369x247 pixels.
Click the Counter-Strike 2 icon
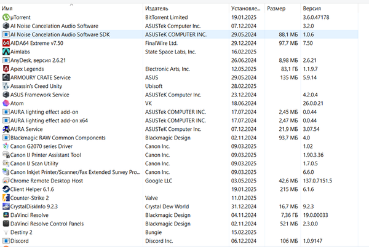(x=6, y=198)
